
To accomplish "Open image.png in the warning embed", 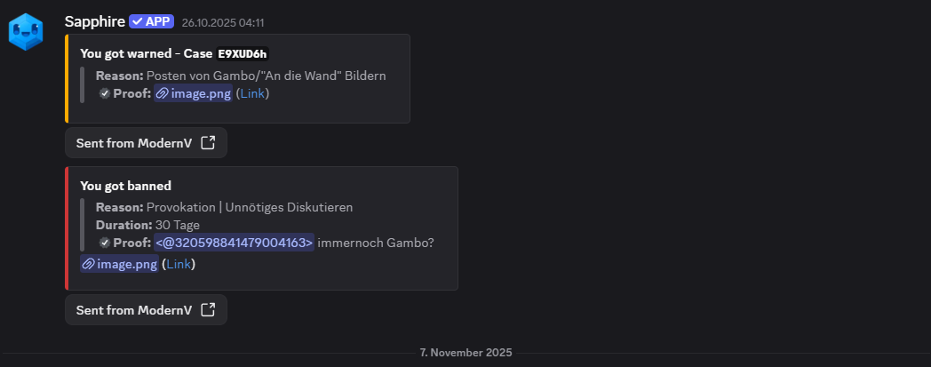I will point(201,93).
